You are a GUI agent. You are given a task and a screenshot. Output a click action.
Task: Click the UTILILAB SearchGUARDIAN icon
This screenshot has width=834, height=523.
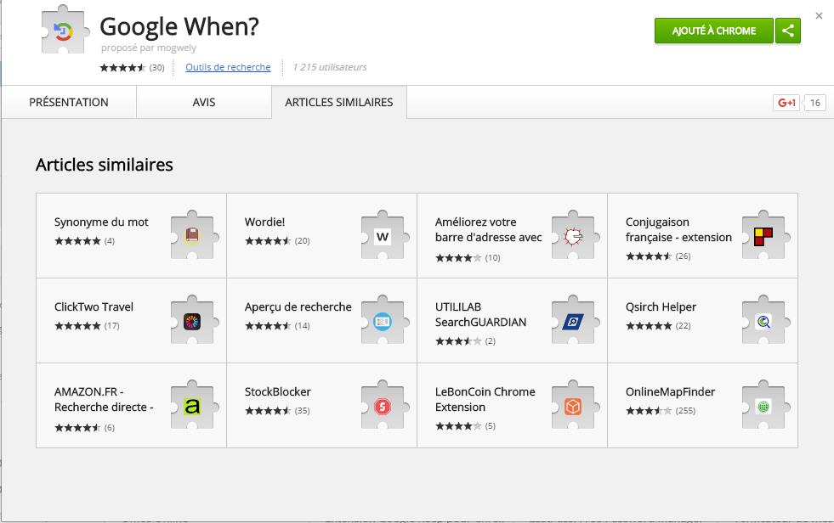point(573,321)
